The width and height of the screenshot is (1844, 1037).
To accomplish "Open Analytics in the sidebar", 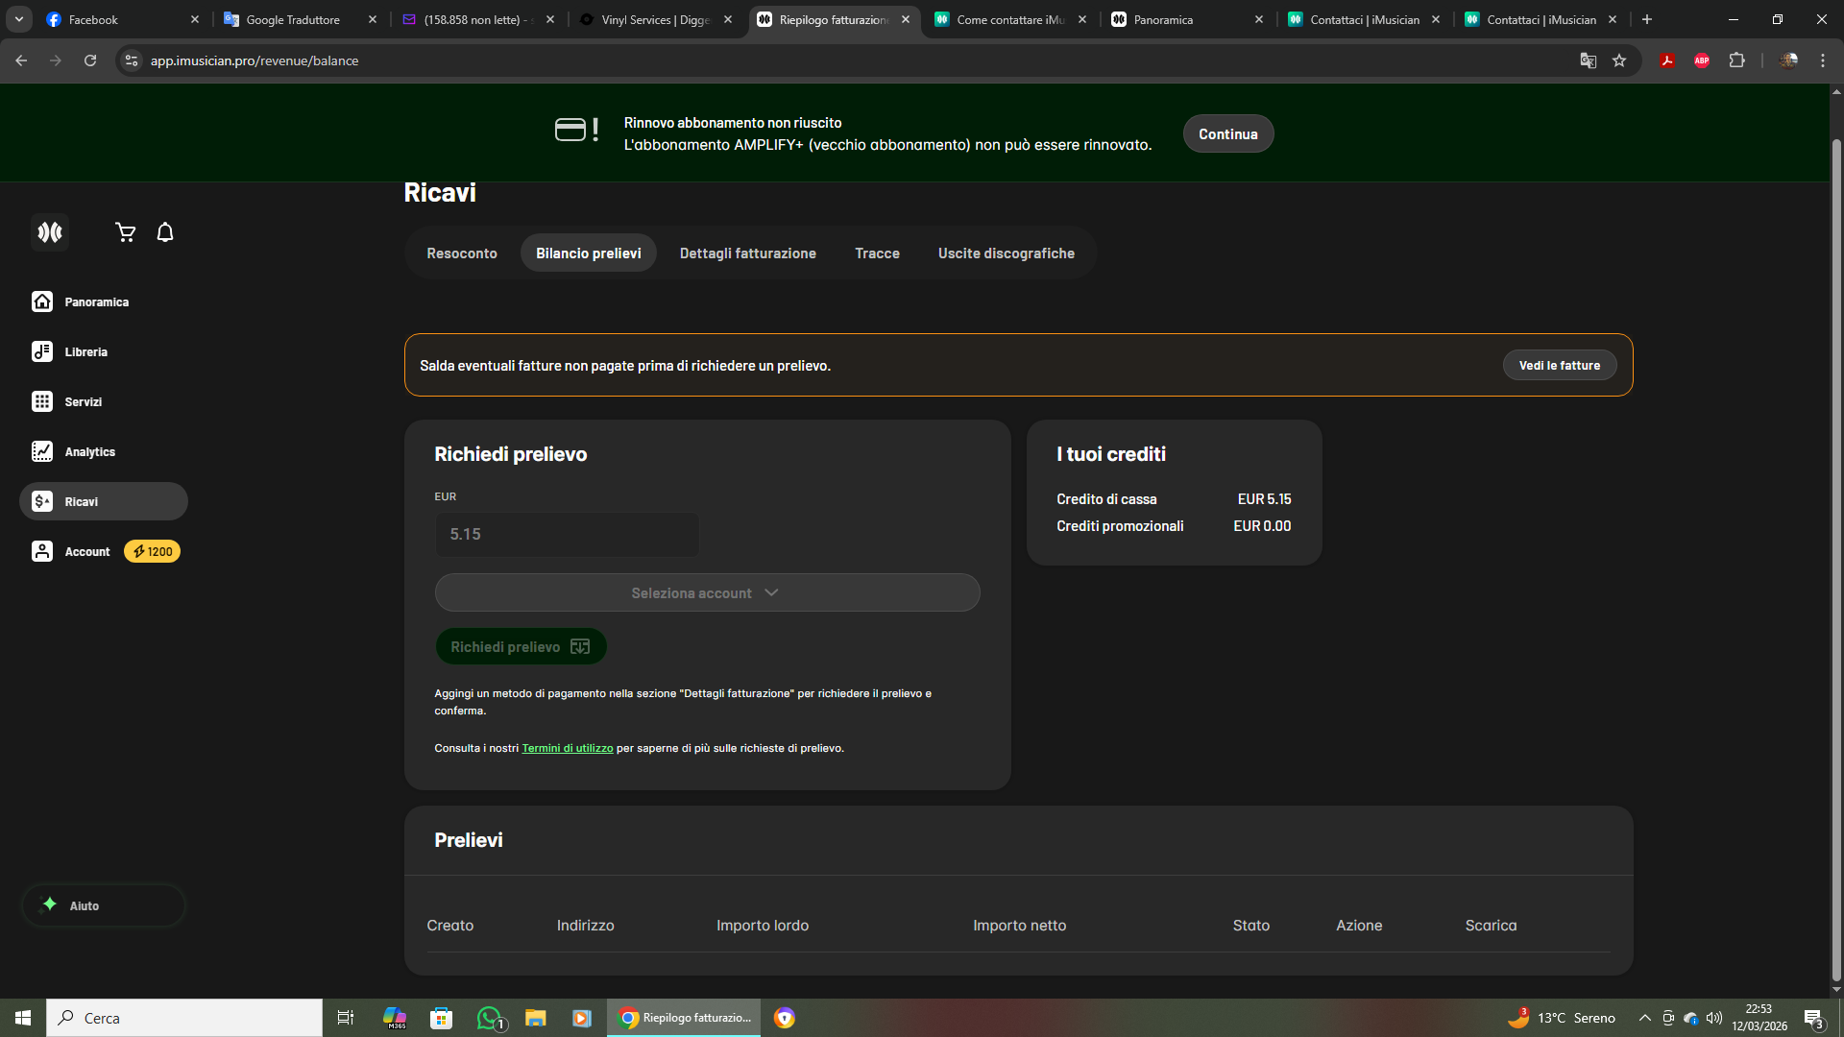I will (x=89, y=451).
